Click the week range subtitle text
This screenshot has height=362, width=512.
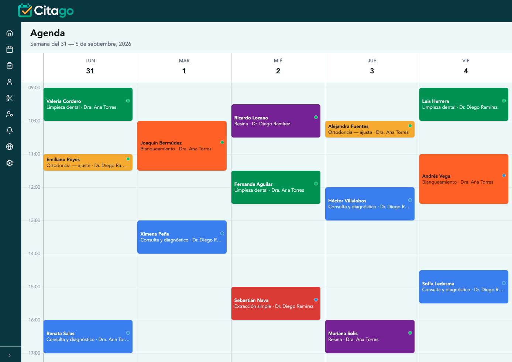click(x=80, y=44)
